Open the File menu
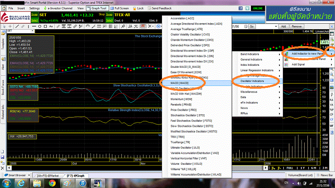335x188 pixels. pyautogui.click(x=11, y=8)
